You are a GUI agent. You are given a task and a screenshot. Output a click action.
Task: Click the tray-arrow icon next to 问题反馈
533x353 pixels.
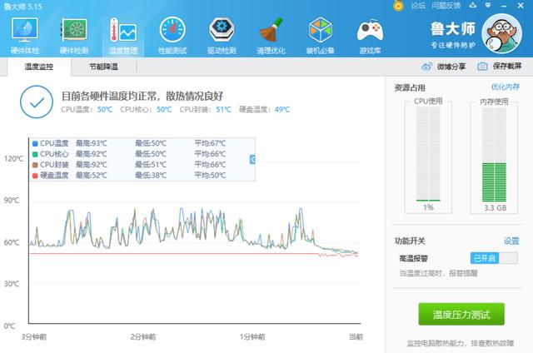coord(473,6)
